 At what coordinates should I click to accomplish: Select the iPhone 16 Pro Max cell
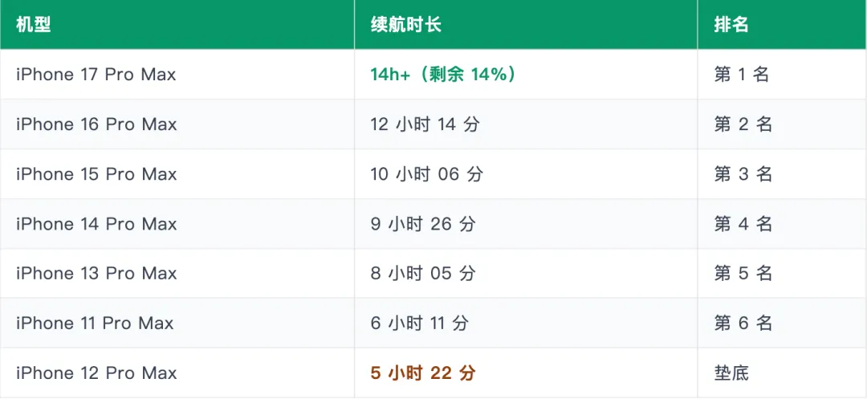[x=177, y=124]
